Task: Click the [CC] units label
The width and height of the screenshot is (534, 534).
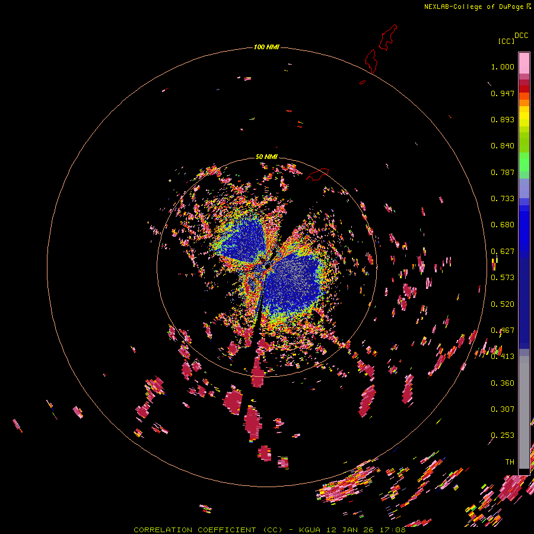Action: (x=506, y=41)
